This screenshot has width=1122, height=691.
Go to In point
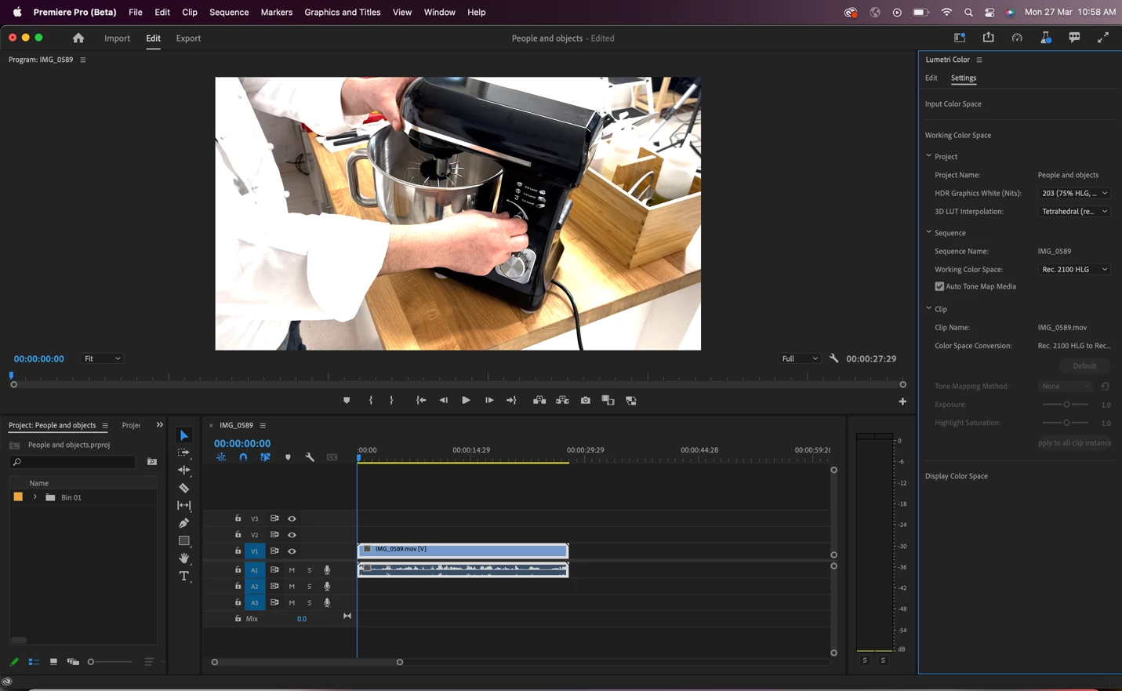[x=421, y=401]
